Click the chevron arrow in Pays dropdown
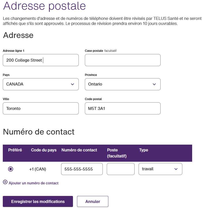 pos(72,84)
